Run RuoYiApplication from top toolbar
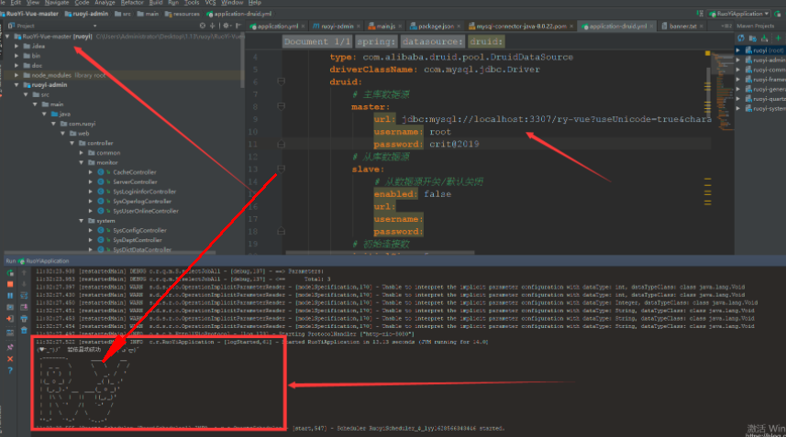Screen dimensions: 786x437 click(778, 14)
